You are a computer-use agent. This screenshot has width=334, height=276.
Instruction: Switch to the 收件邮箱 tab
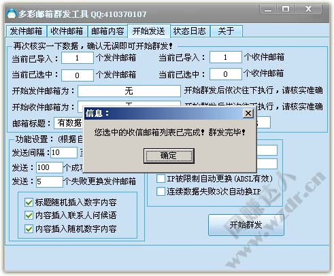click(x=67, y=31)
